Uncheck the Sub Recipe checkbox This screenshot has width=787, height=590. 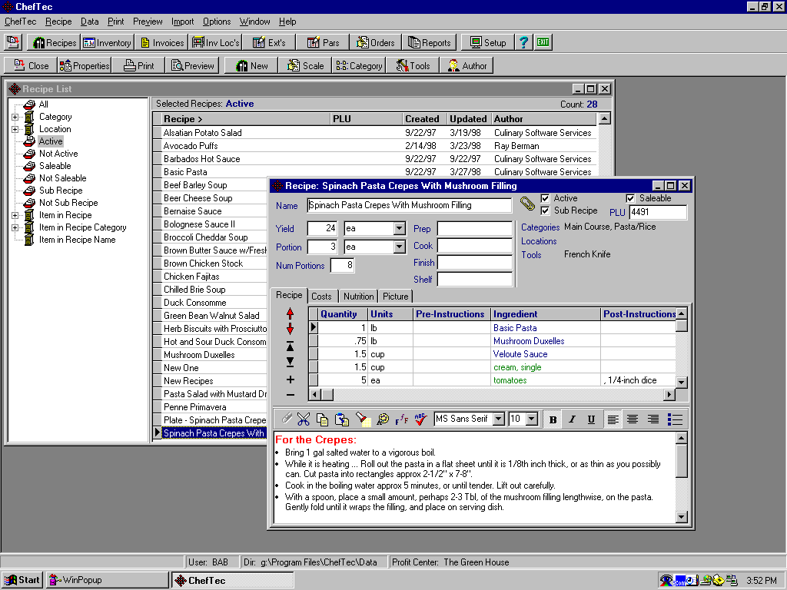545,210
